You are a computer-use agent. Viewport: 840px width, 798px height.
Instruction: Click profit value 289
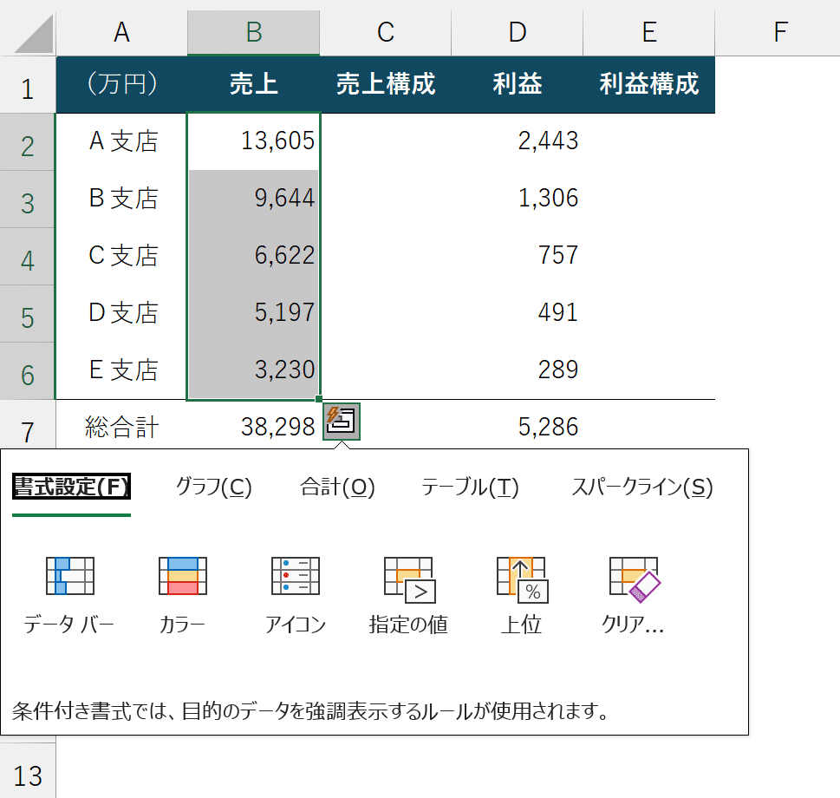(x=517, y=371)
